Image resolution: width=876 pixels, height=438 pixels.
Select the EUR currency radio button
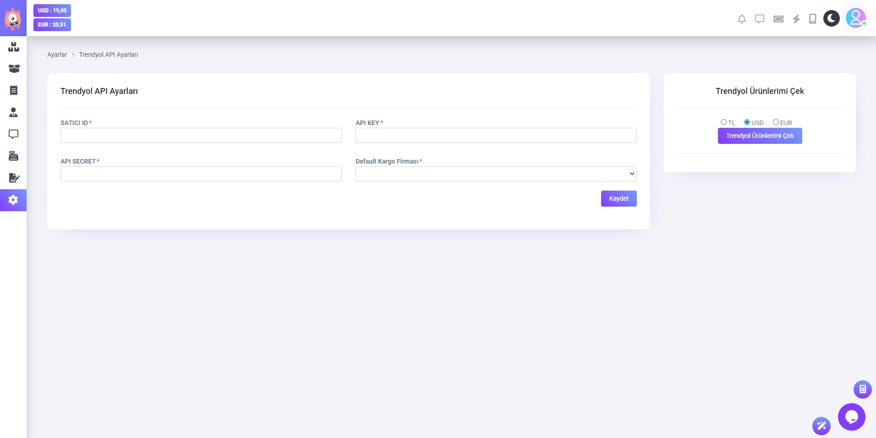tap(776, 122)
